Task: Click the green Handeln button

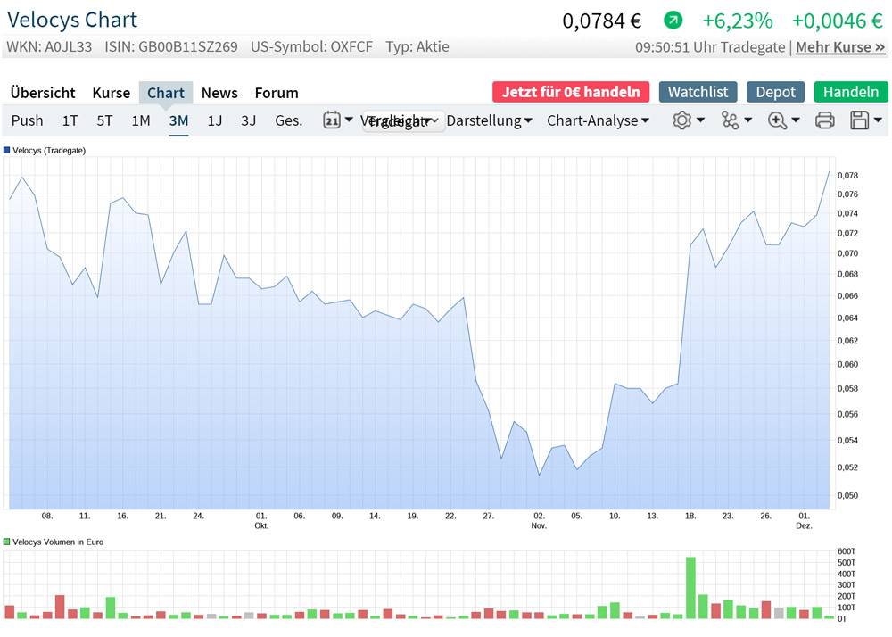Action: [x=850, y=92]
